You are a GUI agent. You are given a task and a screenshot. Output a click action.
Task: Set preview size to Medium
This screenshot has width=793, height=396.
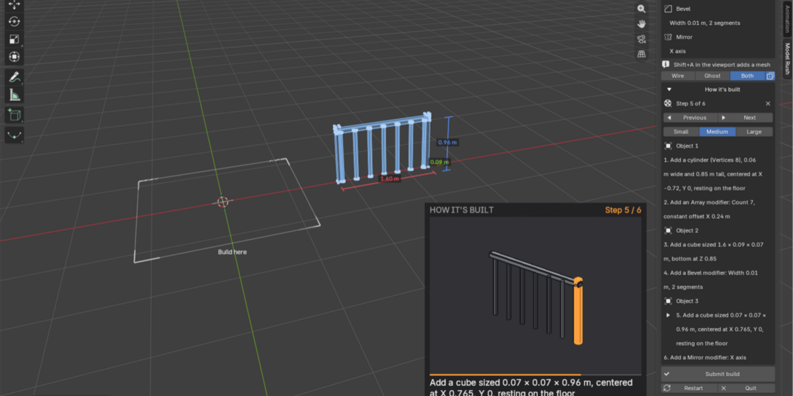pyautogui.click(x=717, y=131)
